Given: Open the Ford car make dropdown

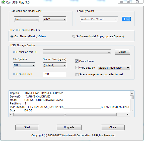Looking at the screenshot, I should 26,19.
